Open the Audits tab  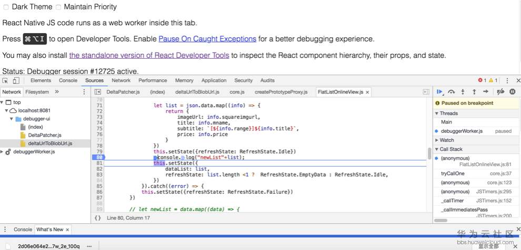tap(267, 80)
